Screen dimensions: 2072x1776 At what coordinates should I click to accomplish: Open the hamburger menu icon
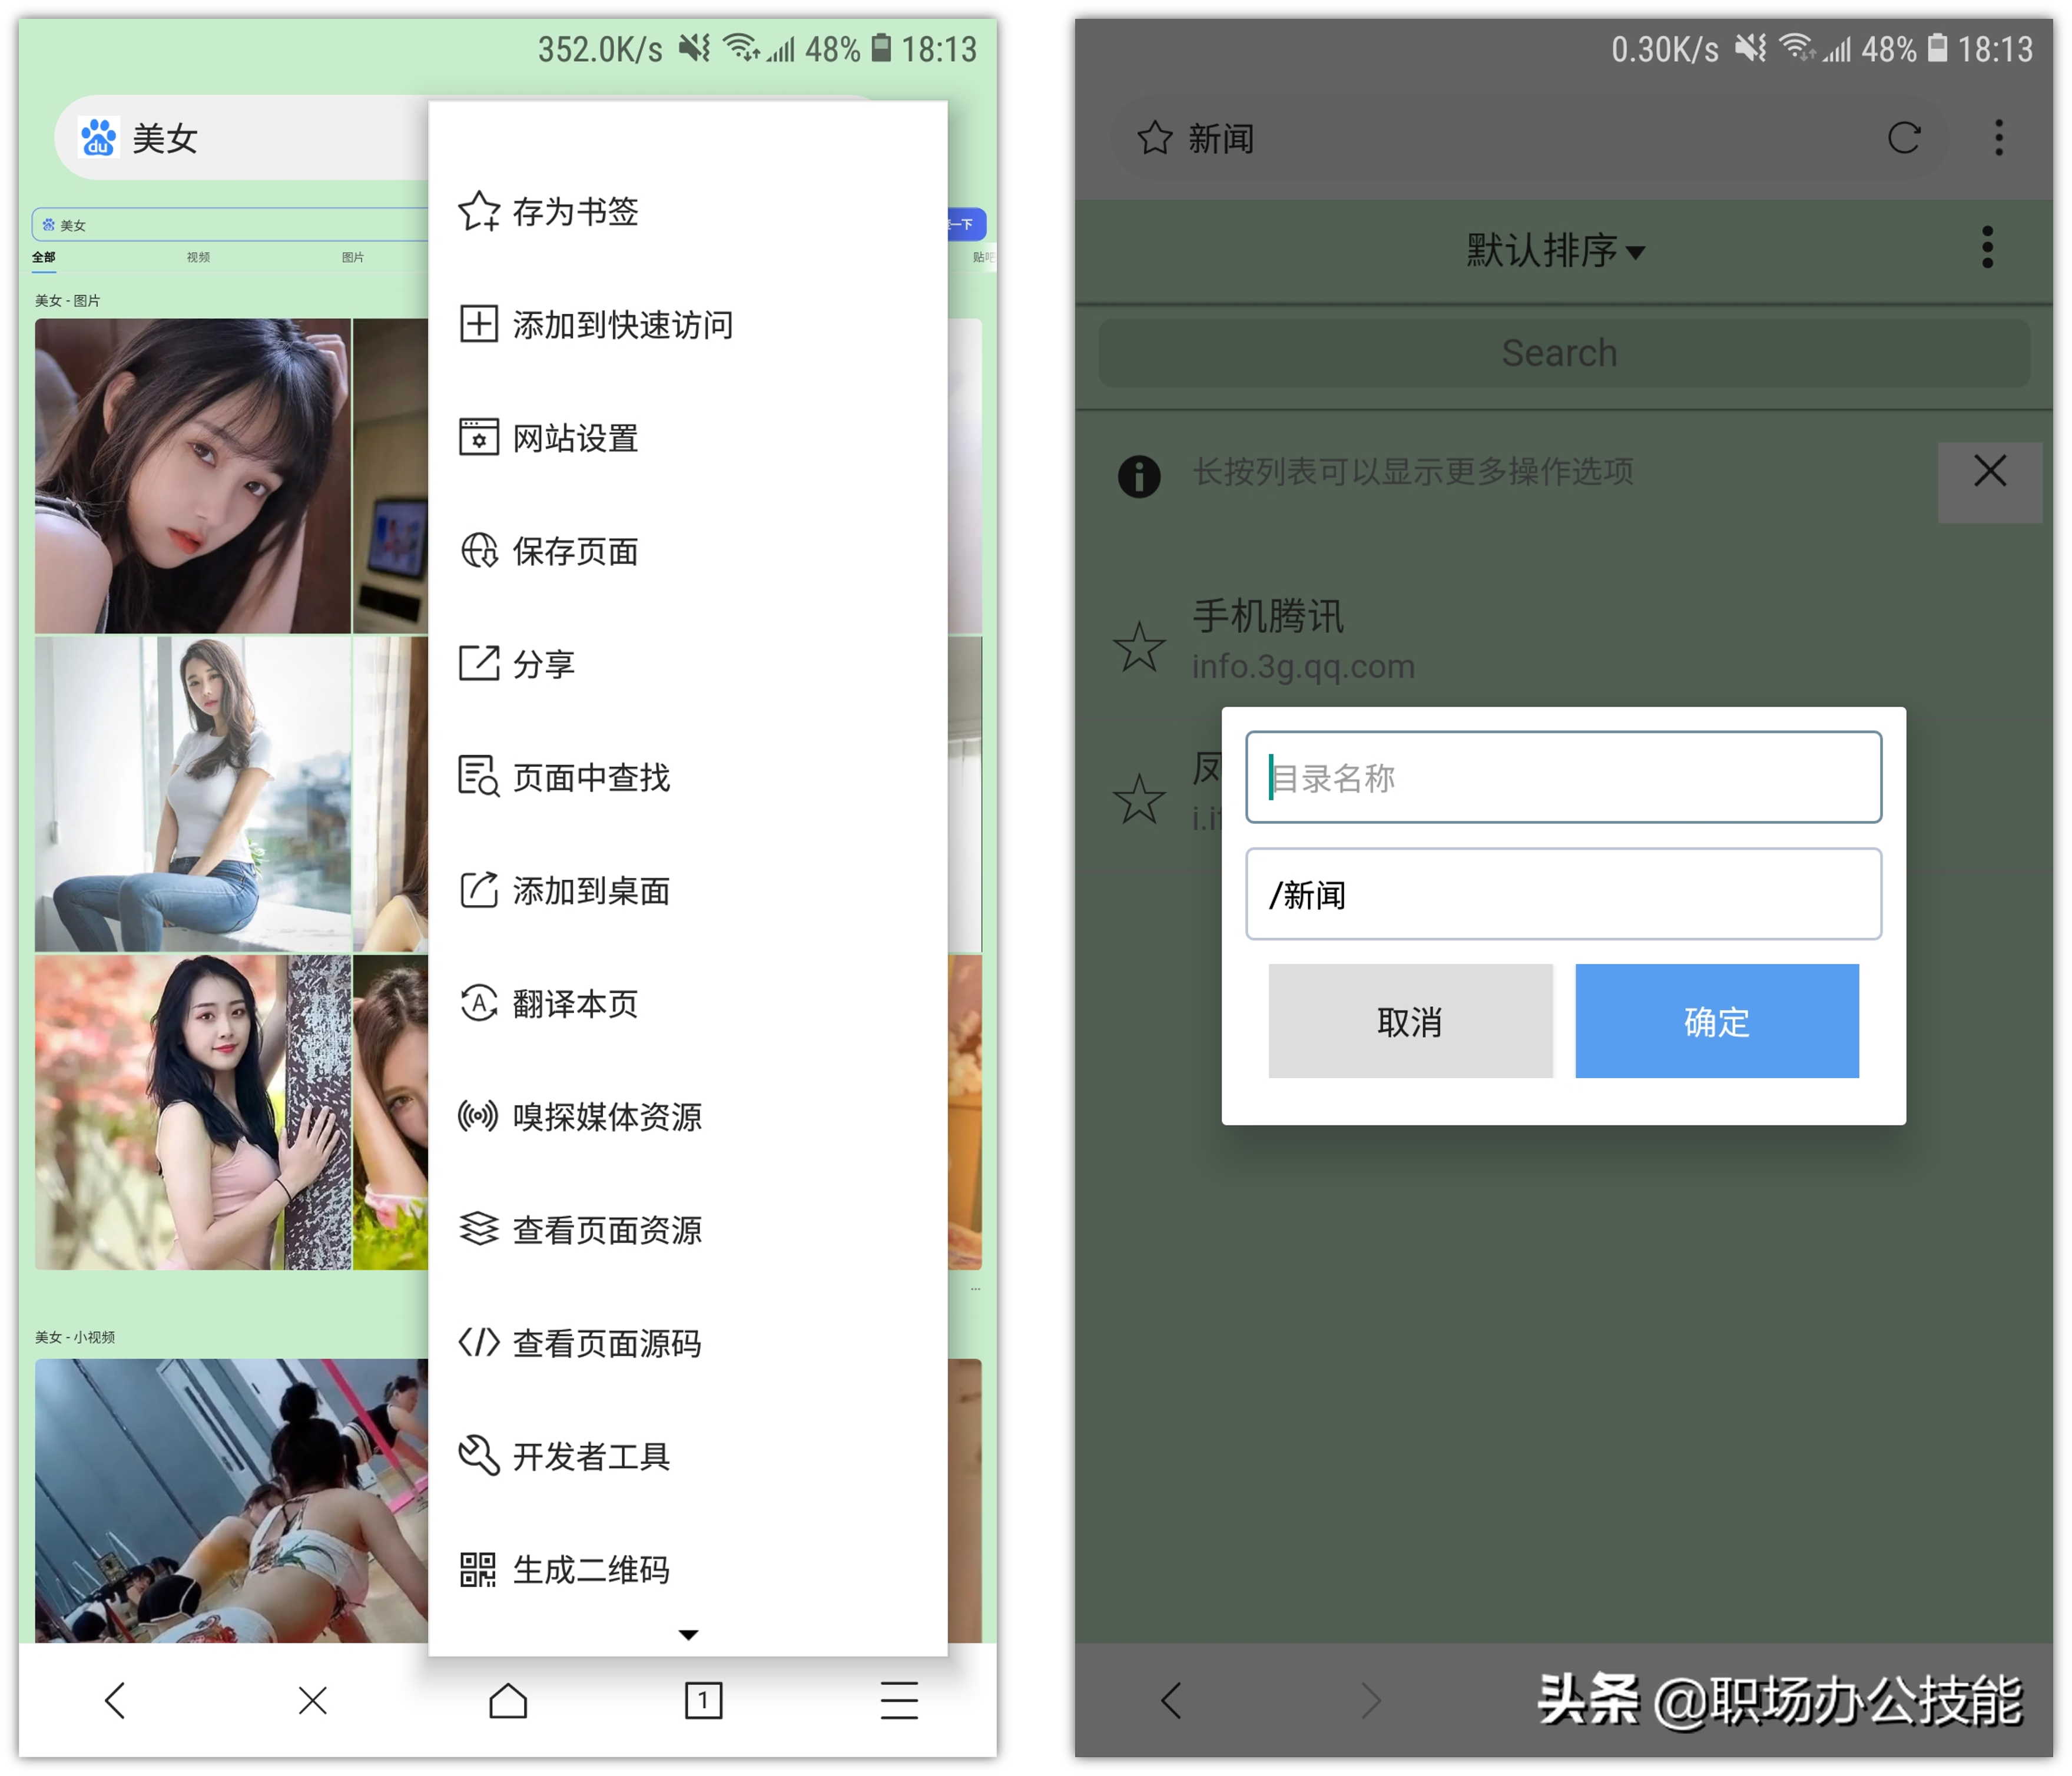click(x=899, y=1699)
